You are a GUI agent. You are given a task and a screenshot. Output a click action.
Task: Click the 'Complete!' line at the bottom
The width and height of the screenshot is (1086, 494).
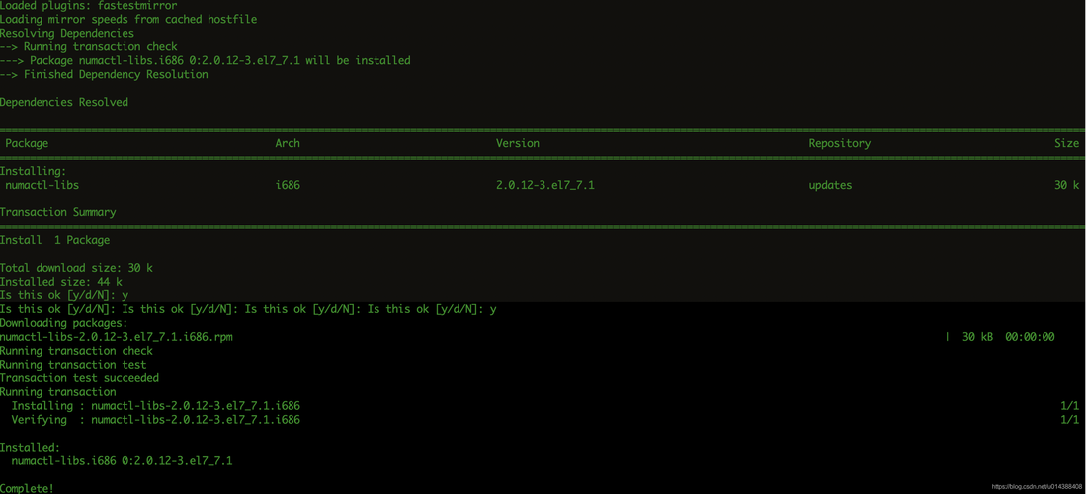[27, 488]
